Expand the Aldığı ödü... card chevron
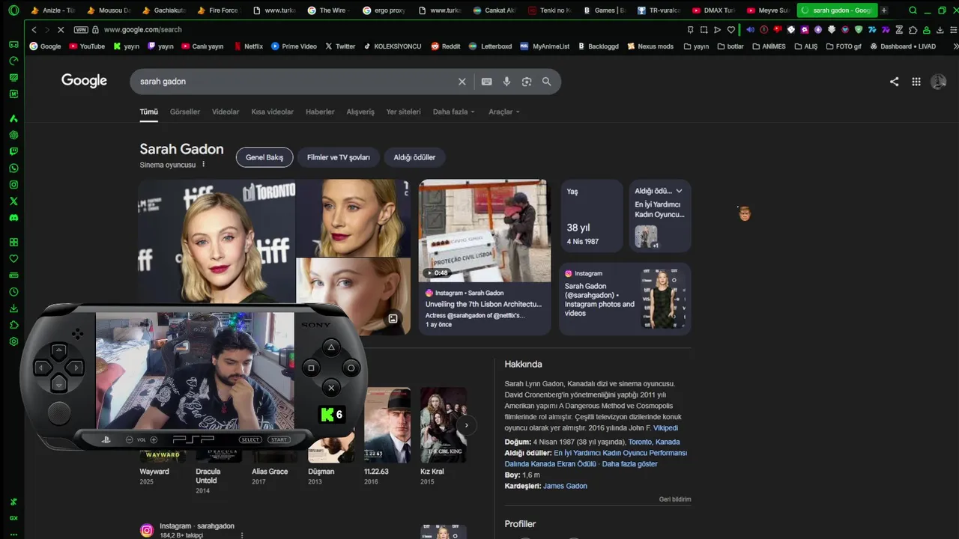959x539 pixels. tap(679, 191)
